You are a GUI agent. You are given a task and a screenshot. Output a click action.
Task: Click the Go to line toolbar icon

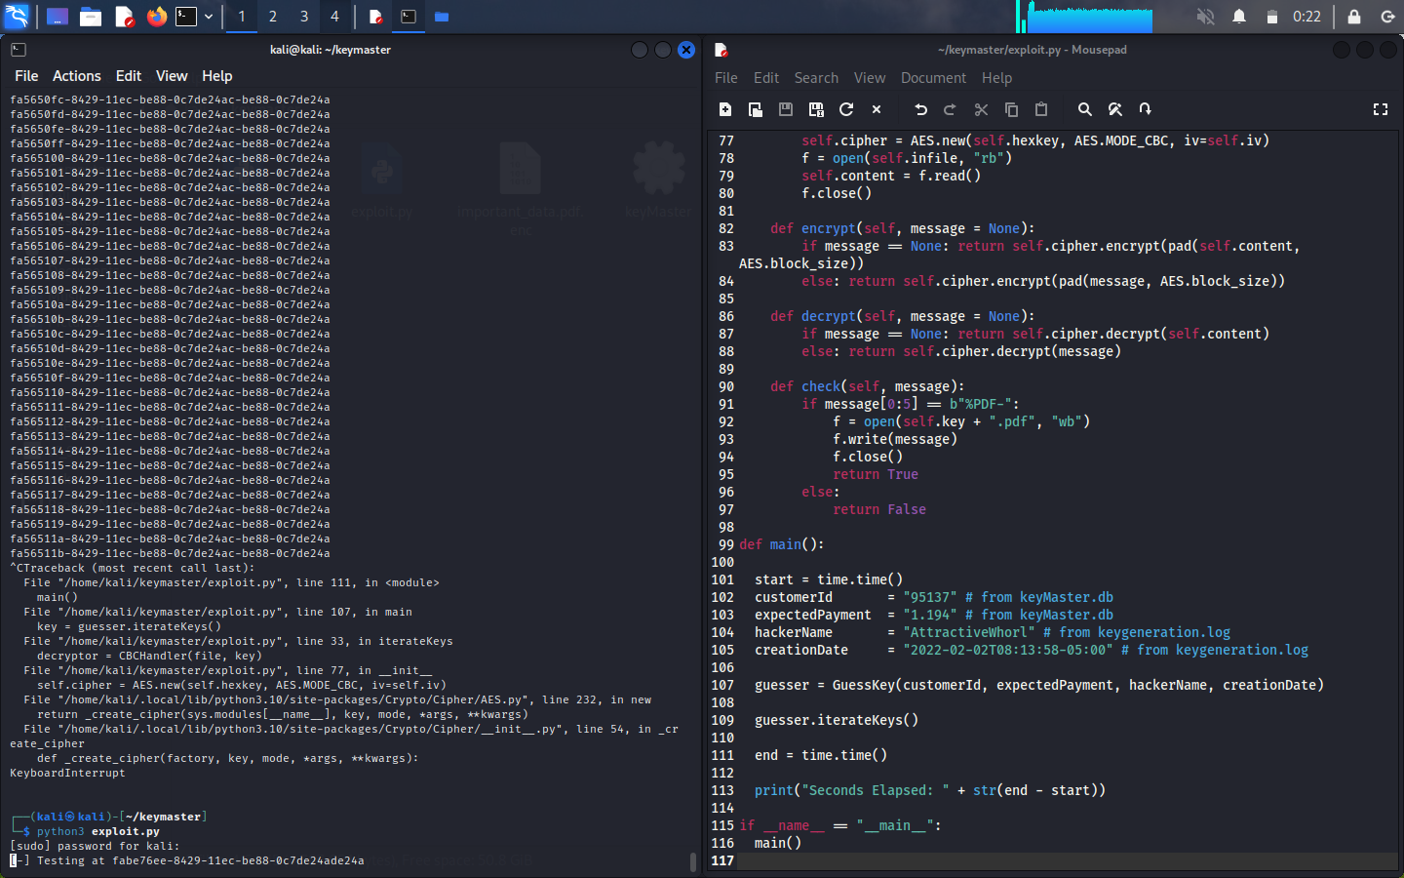[x=1146, y=109]
